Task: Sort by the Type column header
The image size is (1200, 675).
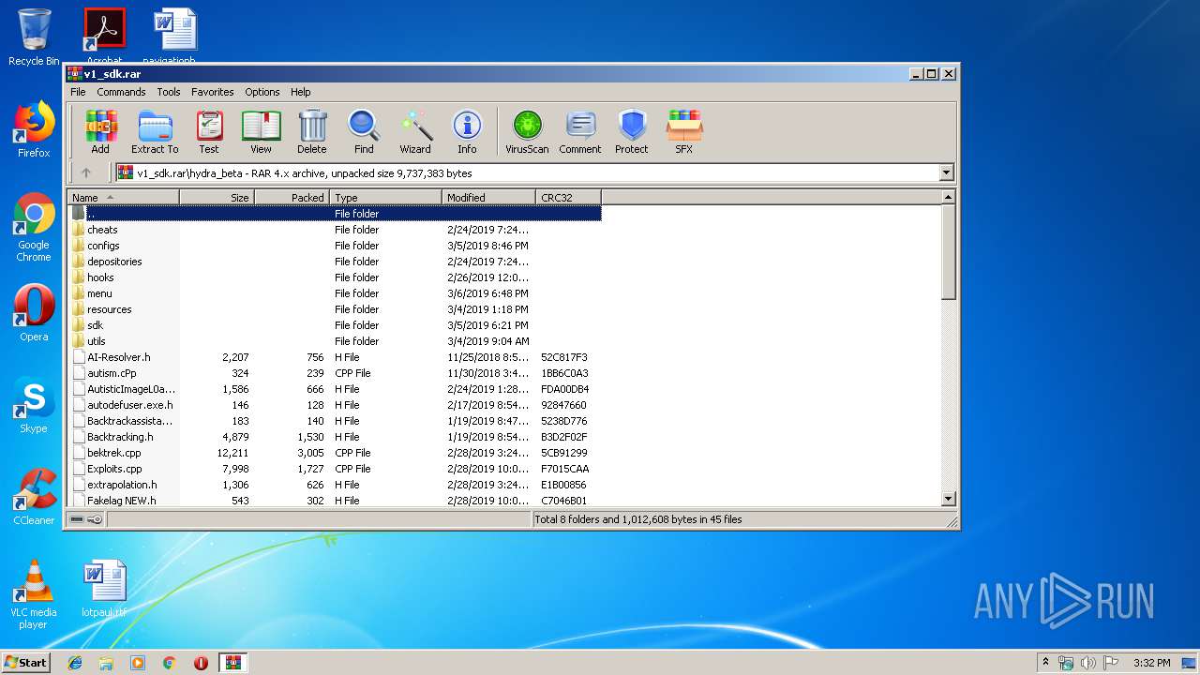Action: 385,197
